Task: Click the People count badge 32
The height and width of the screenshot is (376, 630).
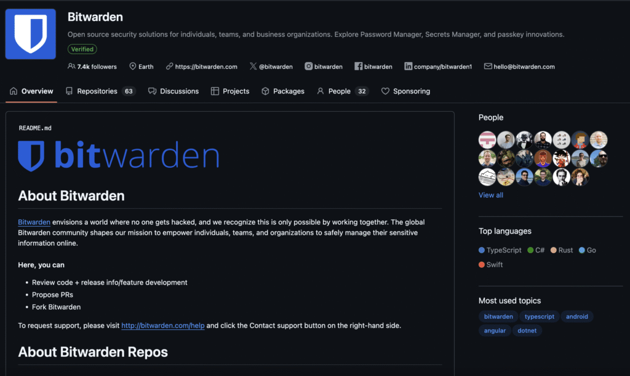Action: tap(362, 91)
